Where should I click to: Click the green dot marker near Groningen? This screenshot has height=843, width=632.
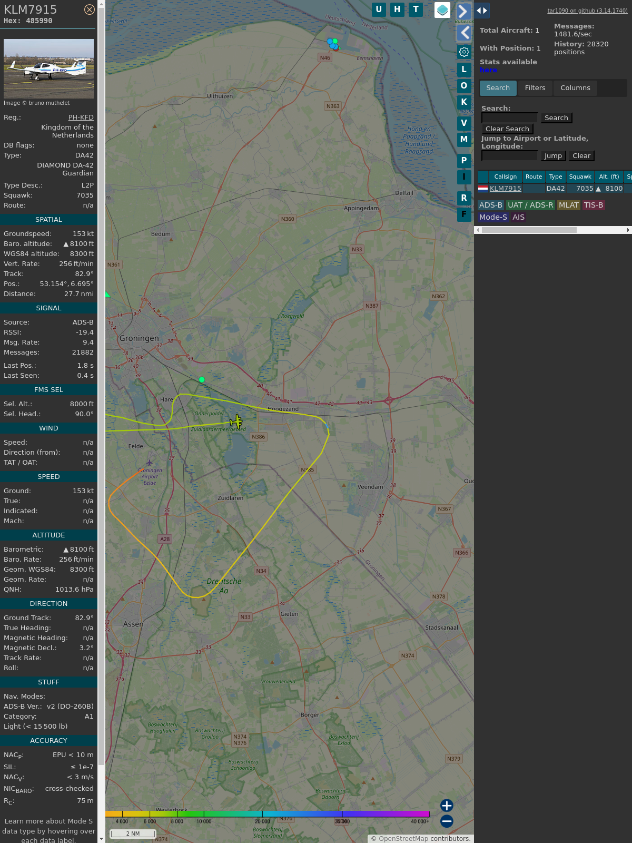point(202,379)
